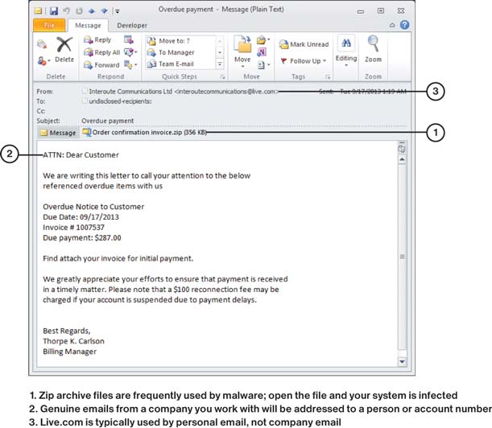Click the Delete message X icon
This screenshot has height=428, width=492.
tap(64, 44)
